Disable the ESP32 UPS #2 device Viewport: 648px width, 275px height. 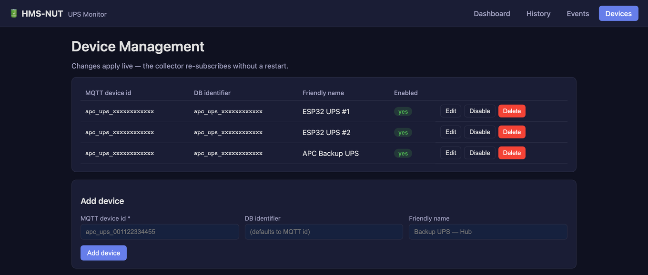click(480, 132)
